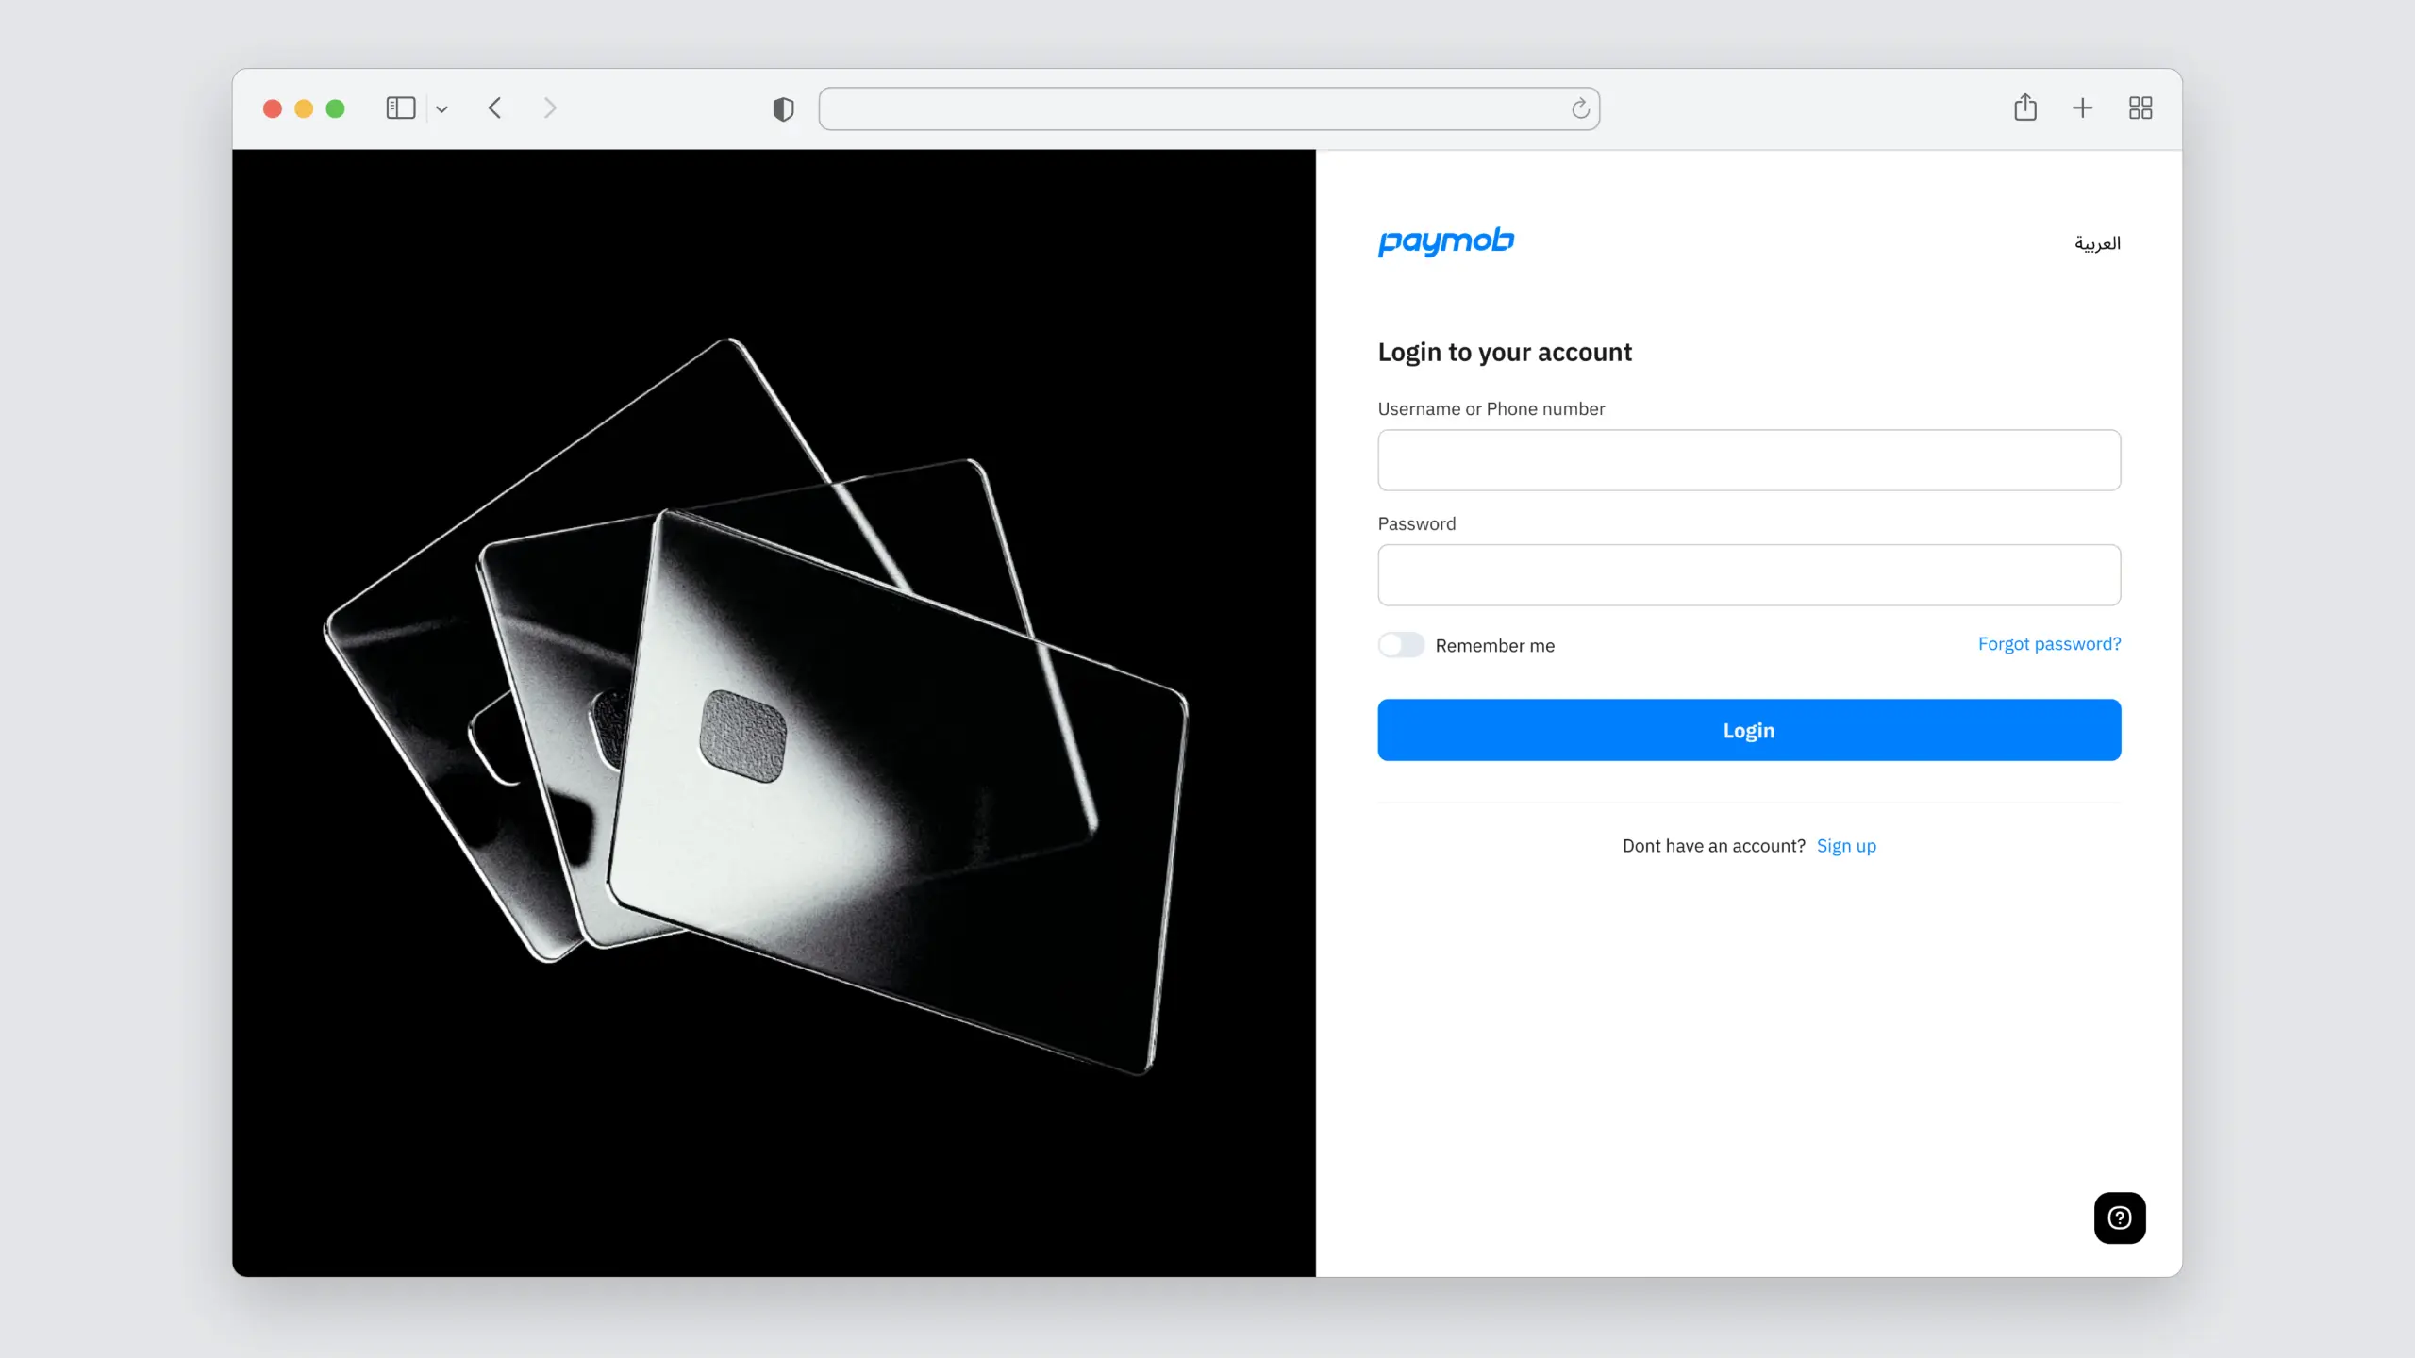This screenshot has height=1358, width=2415.
Task: Click the Sign up link
Action: pyautogui.click(x=1845, y=846)
